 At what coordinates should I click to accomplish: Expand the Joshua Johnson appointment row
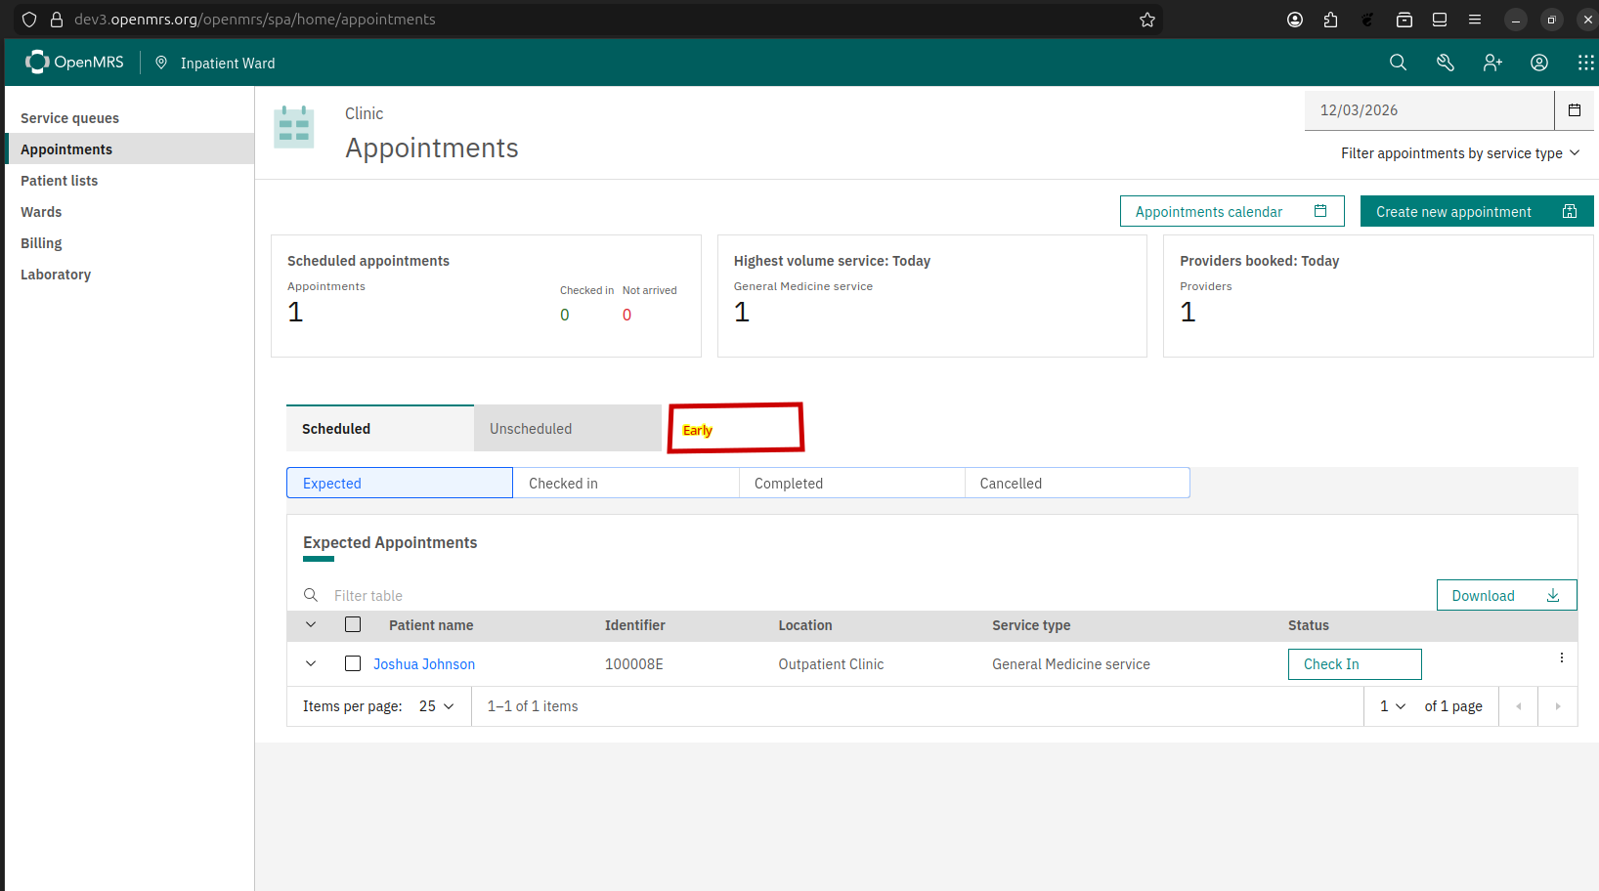311,664
